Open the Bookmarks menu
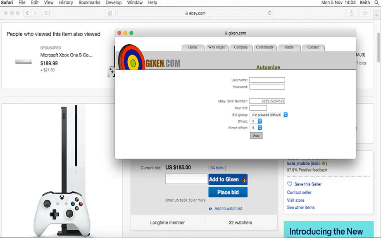This screenshot has height=238, width=381. click(x=89, y=2)
